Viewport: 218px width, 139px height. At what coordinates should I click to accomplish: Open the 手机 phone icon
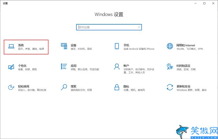117,46
